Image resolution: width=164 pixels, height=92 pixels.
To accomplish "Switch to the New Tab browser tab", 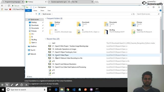I will point(82,2).
